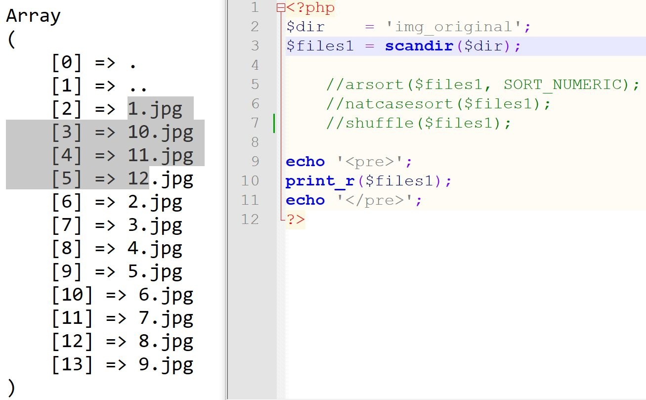Click the 10.jpg entry in the output
This screenshot has height=400, width=646.
pos(160,132)
